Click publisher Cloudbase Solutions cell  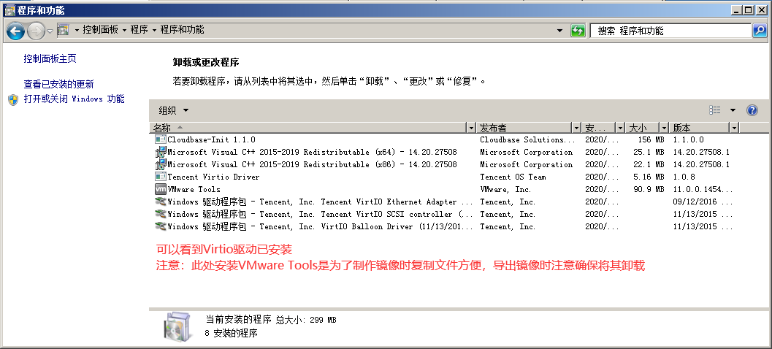[x=527, y=139]
